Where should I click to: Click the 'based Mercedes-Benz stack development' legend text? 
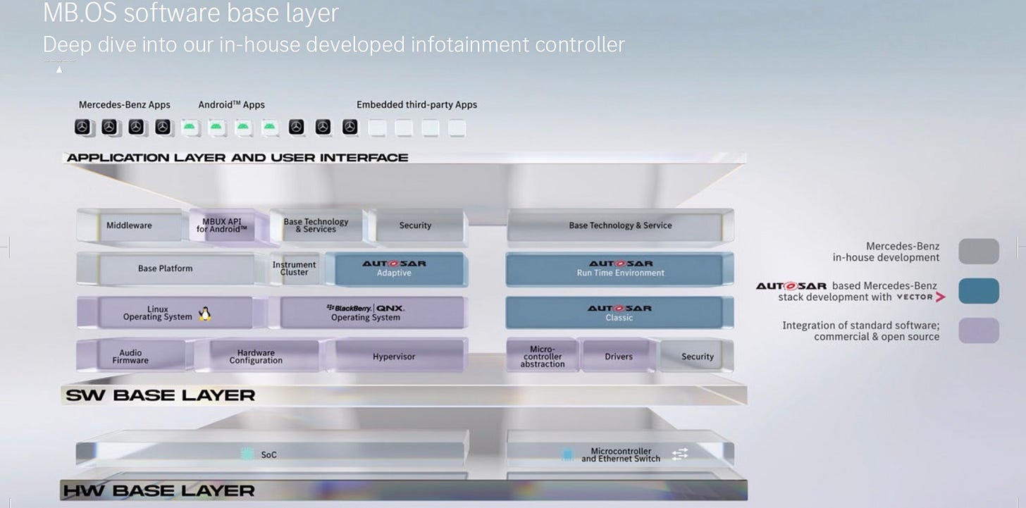(858, 291)
